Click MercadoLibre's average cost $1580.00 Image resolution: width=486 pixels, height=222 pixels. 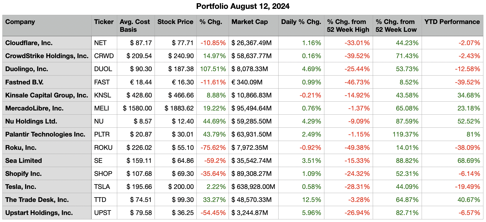(137, 108)
